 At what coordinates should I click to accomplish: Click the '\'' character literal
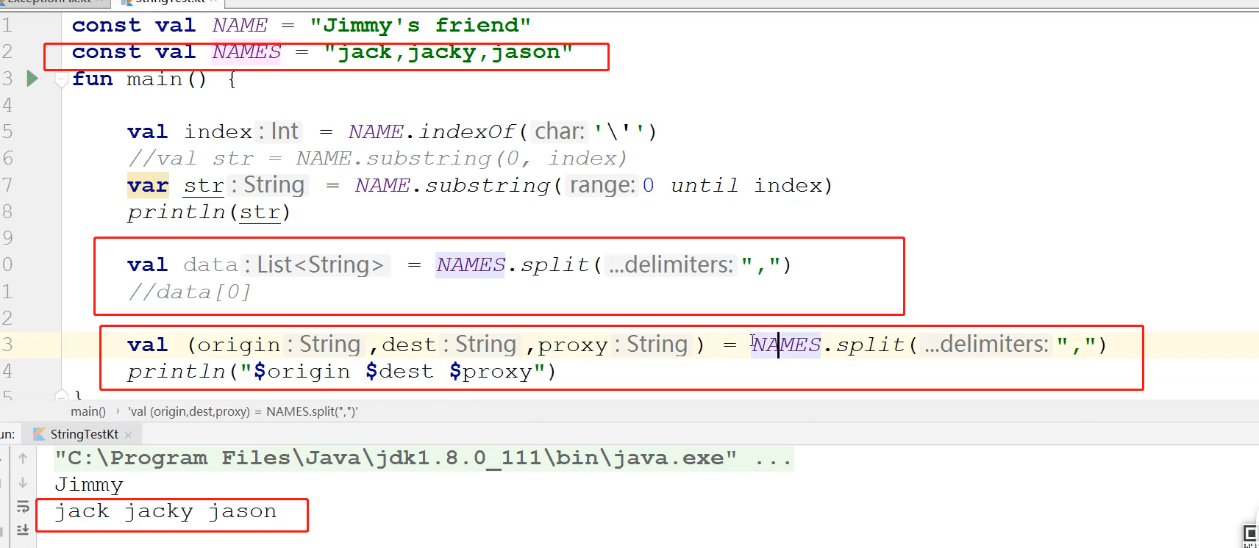619,131
